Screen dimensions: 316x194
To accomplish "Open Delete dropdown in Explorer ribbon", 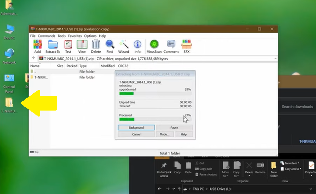I will 249,176.
